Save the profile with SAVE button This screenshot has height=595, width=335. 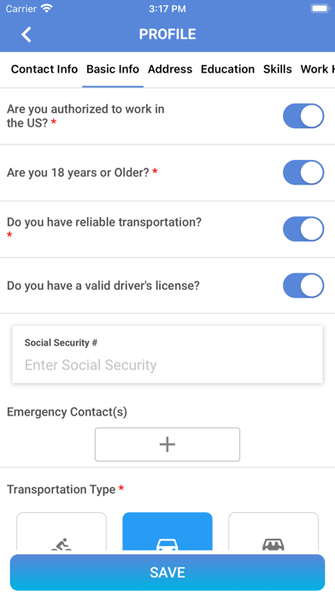pos(167,572)
